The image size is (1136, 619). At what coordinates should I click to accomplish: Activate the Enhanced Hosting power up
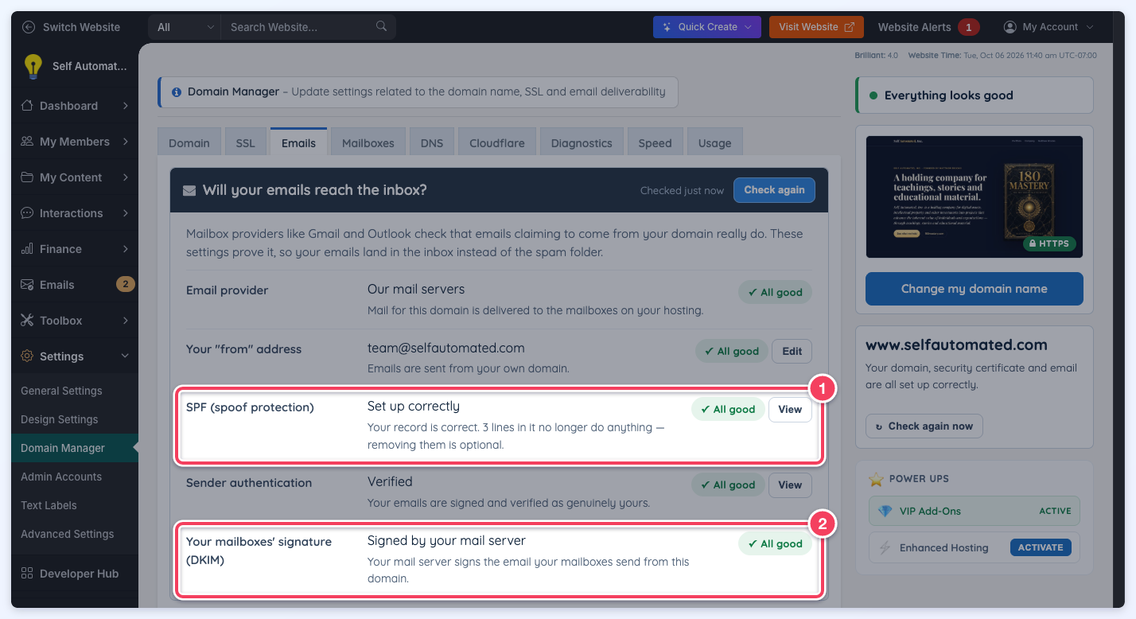tap(1041, 547)
